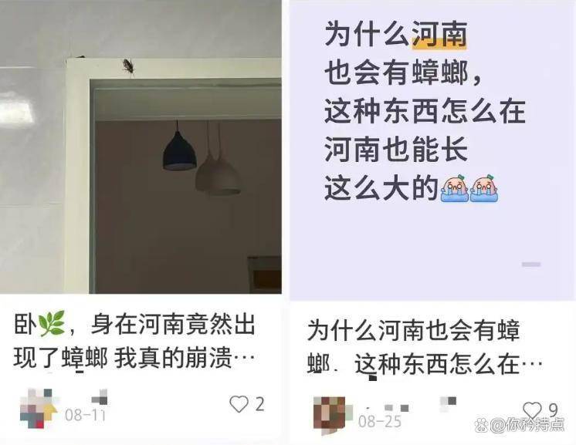576x445 pixels.
Task: Click the black pendant lamp in photo
Action: point(179,151)
